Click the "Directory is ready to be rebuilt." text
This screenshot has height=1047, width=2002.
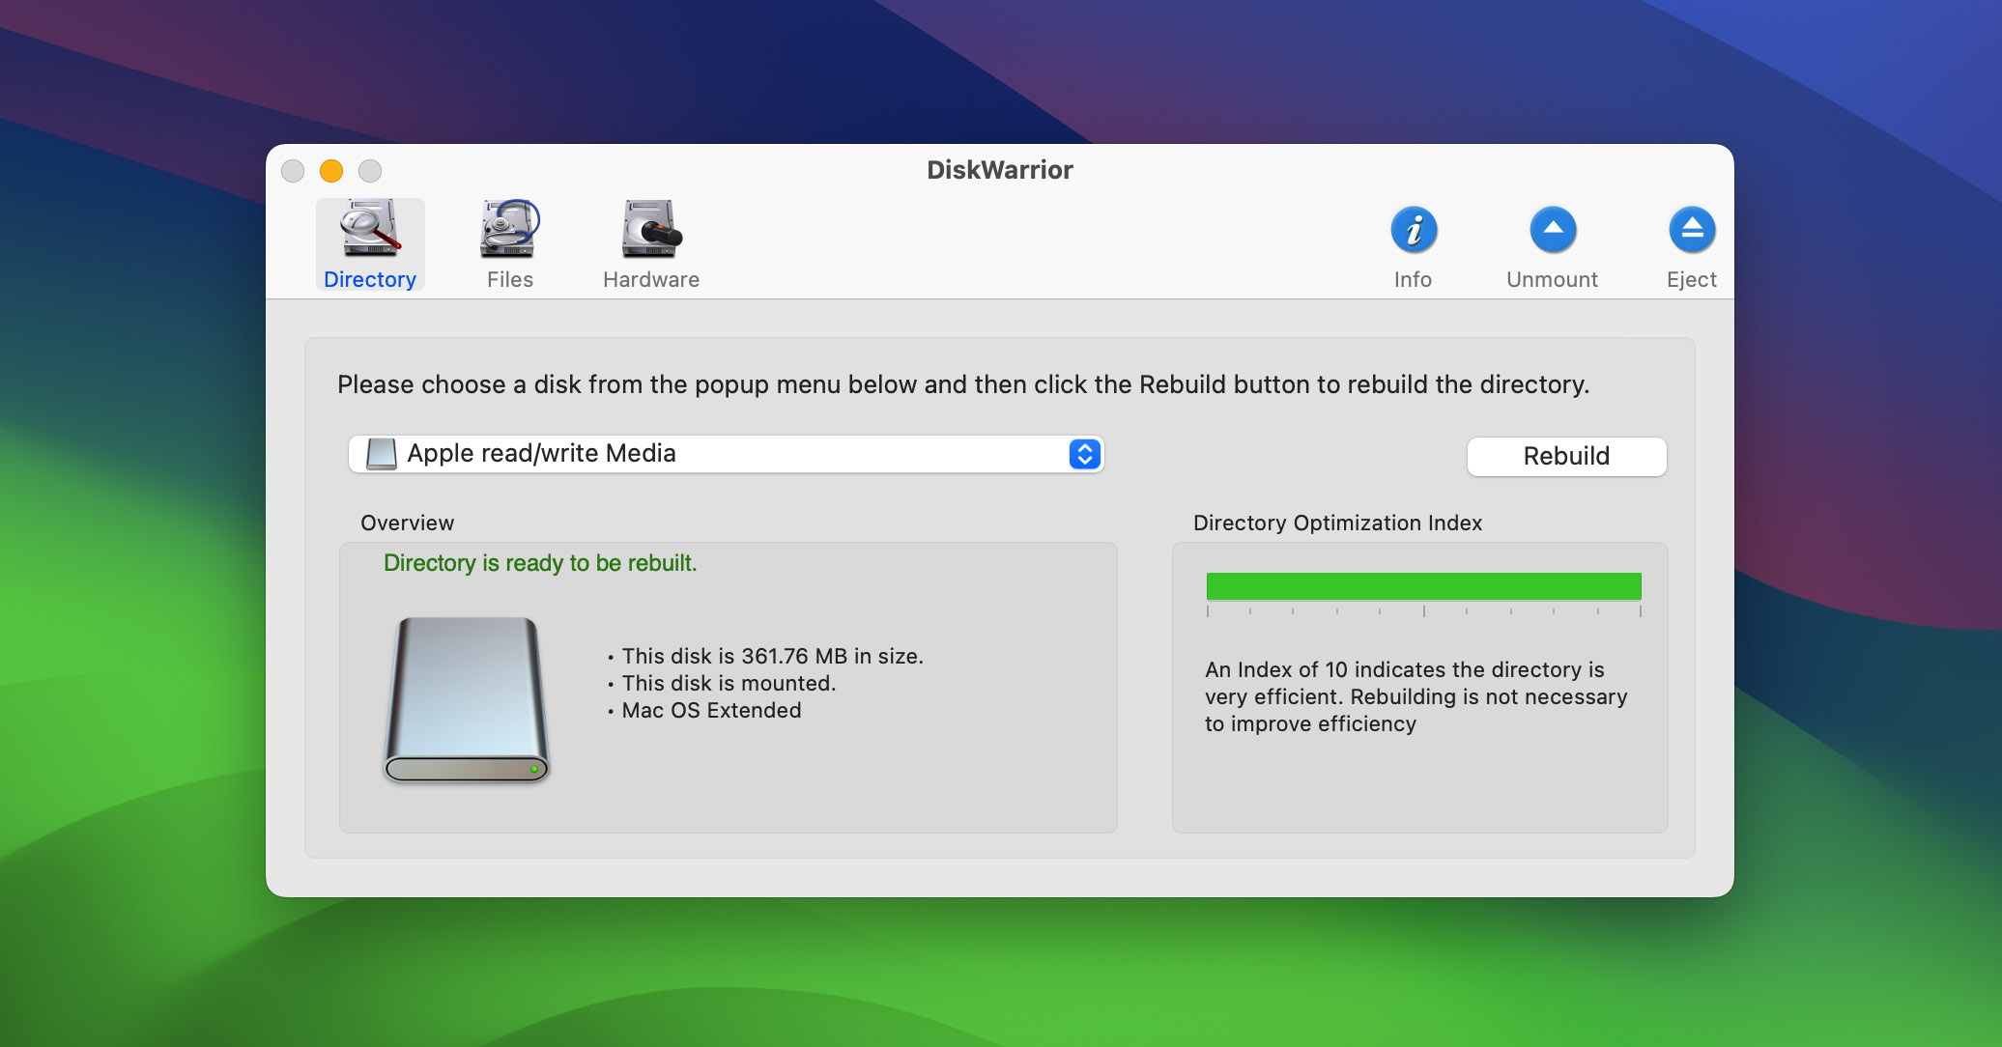coord(540,563)
